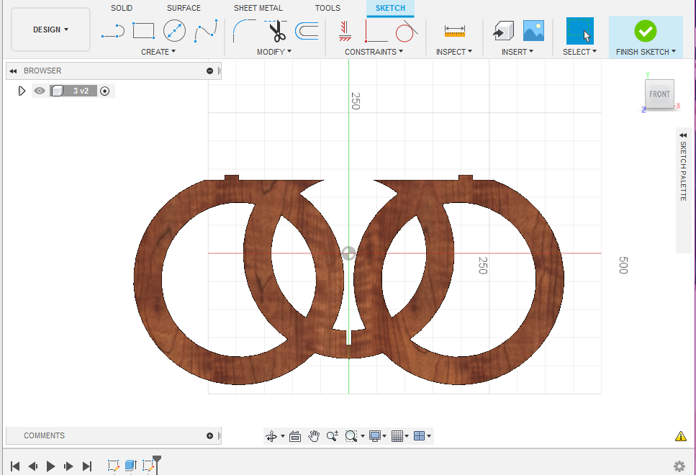696x475 pixels.
Task: Open the CONSTRAINTS dropdown menu
Action: [374, 52]
